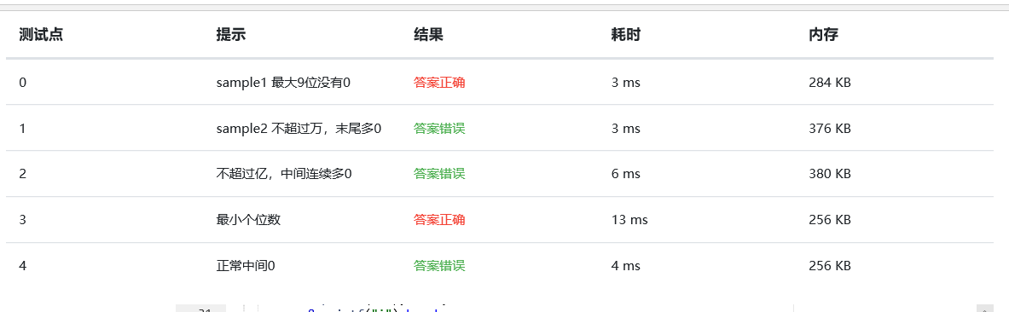Click 答案错误 result for test point 4
1009x312 pixels.
click(x=439, y=266)
